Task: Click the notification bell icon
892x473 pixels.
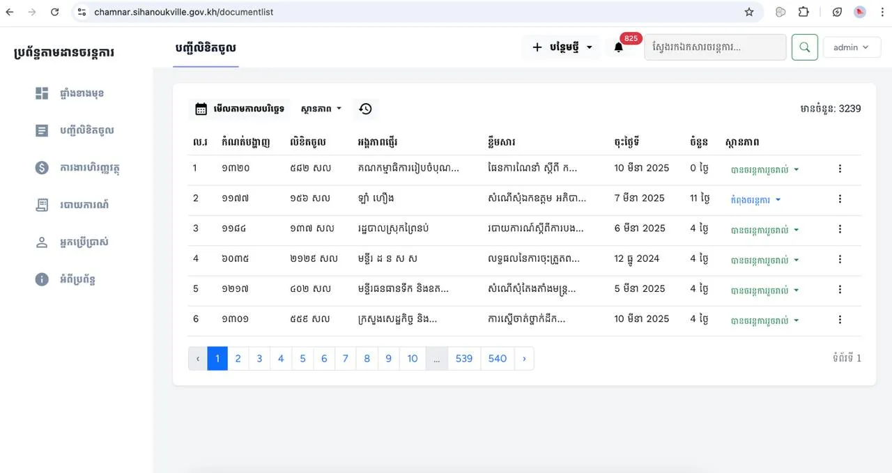Action: (618, 47)
